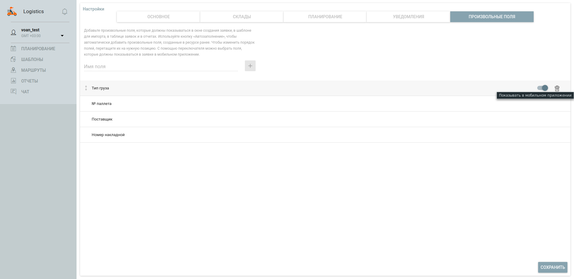Click the Logistics scooter logo icon
The width and height of the screenshot is (574, 279).
click(12, 12)
